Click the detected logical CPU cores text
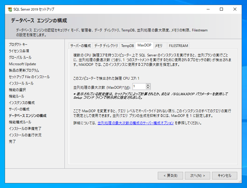 coord(106,79)
